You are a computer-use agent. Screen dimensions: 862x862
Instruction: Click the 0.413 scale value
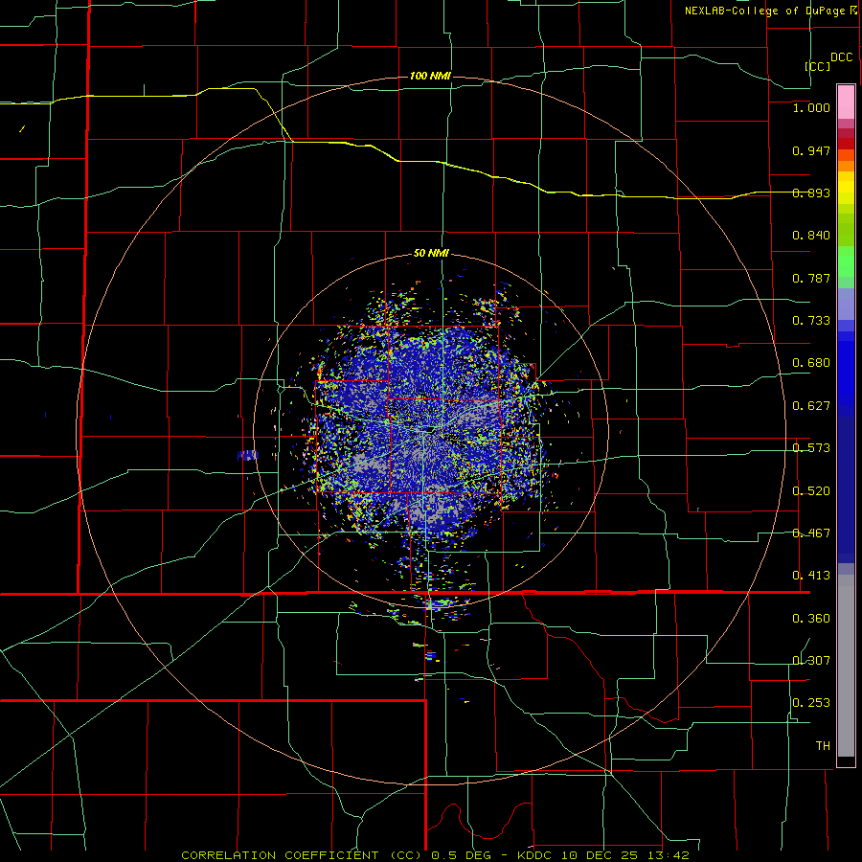tap(811, 576)
